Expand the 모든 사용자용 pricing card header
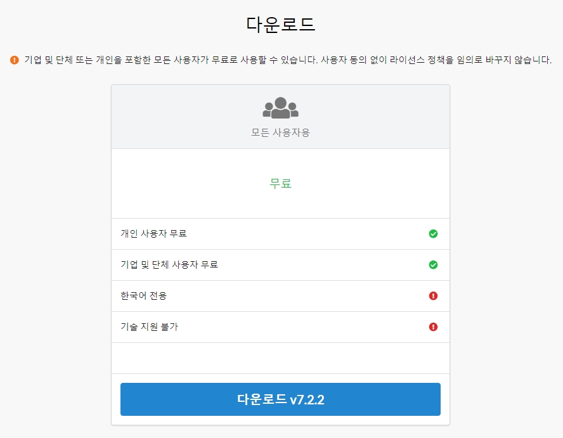Image resolution: width=563 pixels, height=438 pixels. coord(281,117)
